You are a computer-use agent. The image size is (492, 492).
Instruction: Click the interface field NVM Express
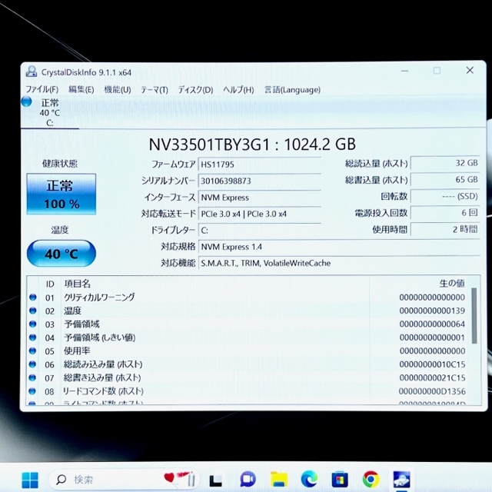(x=260, y=198)
